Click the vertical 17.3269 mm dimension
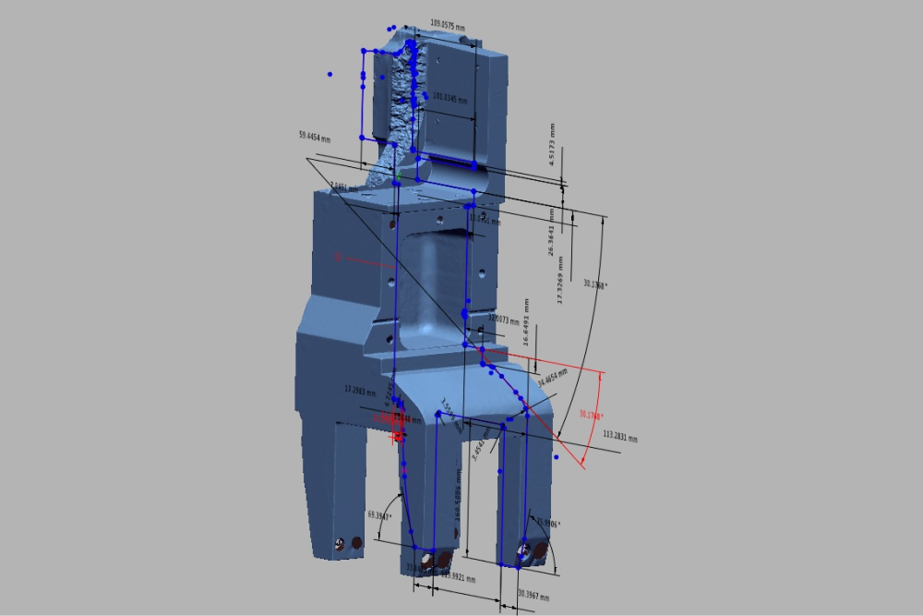The width and height of the screenshot is (923, 616). [x=560, y=280]
